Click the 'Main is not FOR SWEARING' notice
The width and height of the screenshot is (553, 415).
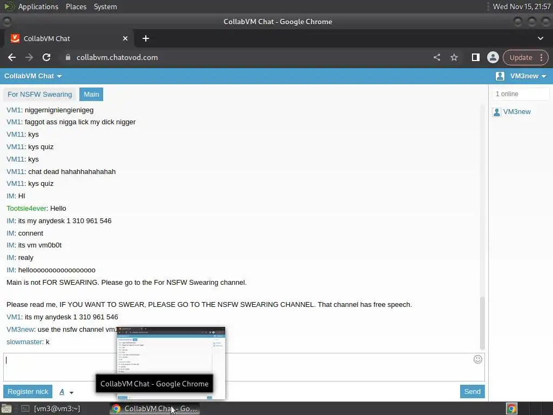(x=126, y=283)
